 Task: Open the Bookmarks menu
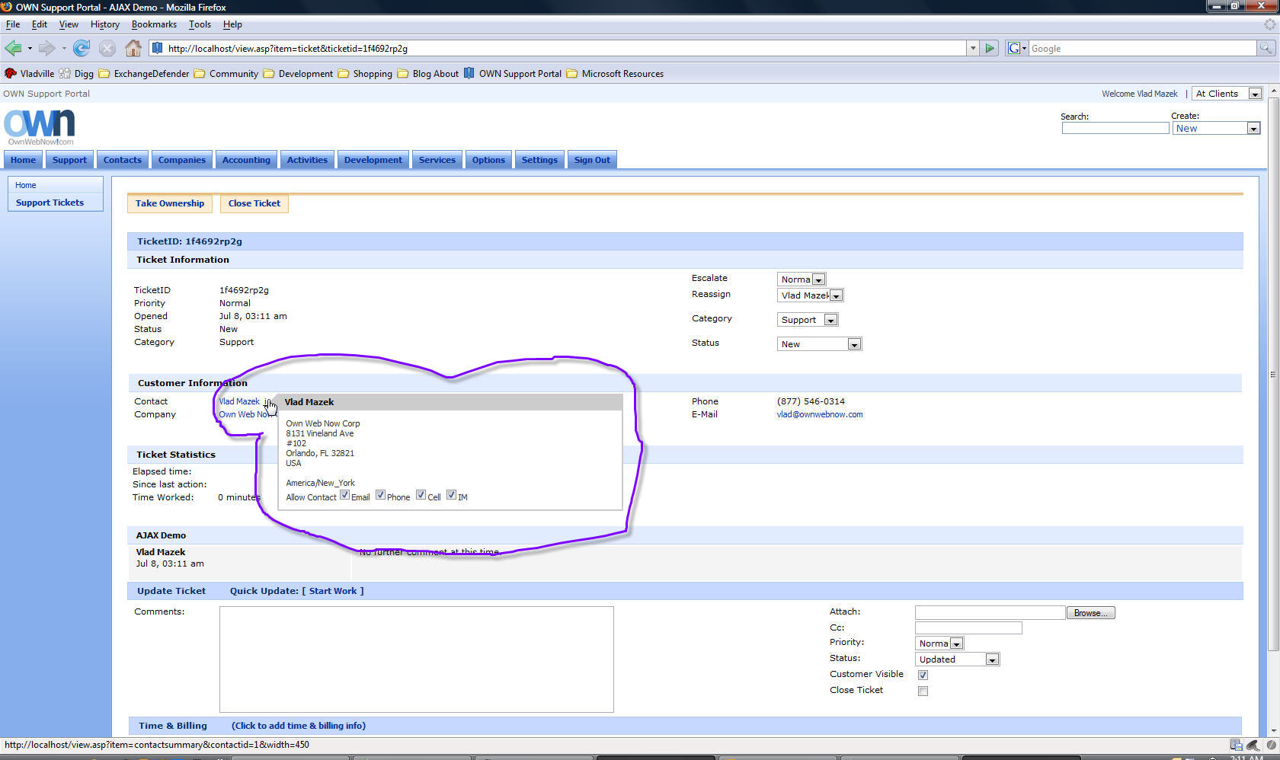(x=154, y=24)
